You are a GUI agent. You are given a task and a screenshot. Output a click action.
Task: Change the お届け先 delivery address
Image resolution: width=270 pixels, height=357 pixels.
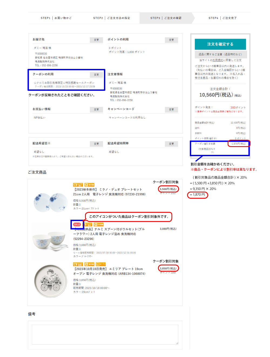pyautogui.click(x=96, y=40)
